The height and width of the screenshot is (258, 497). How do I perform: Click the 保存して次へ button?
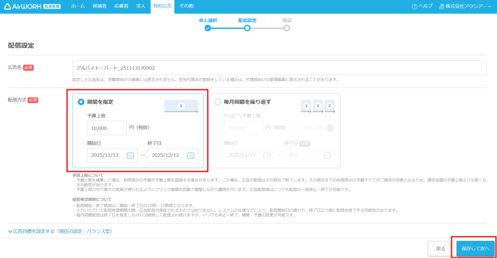[475, 248]
